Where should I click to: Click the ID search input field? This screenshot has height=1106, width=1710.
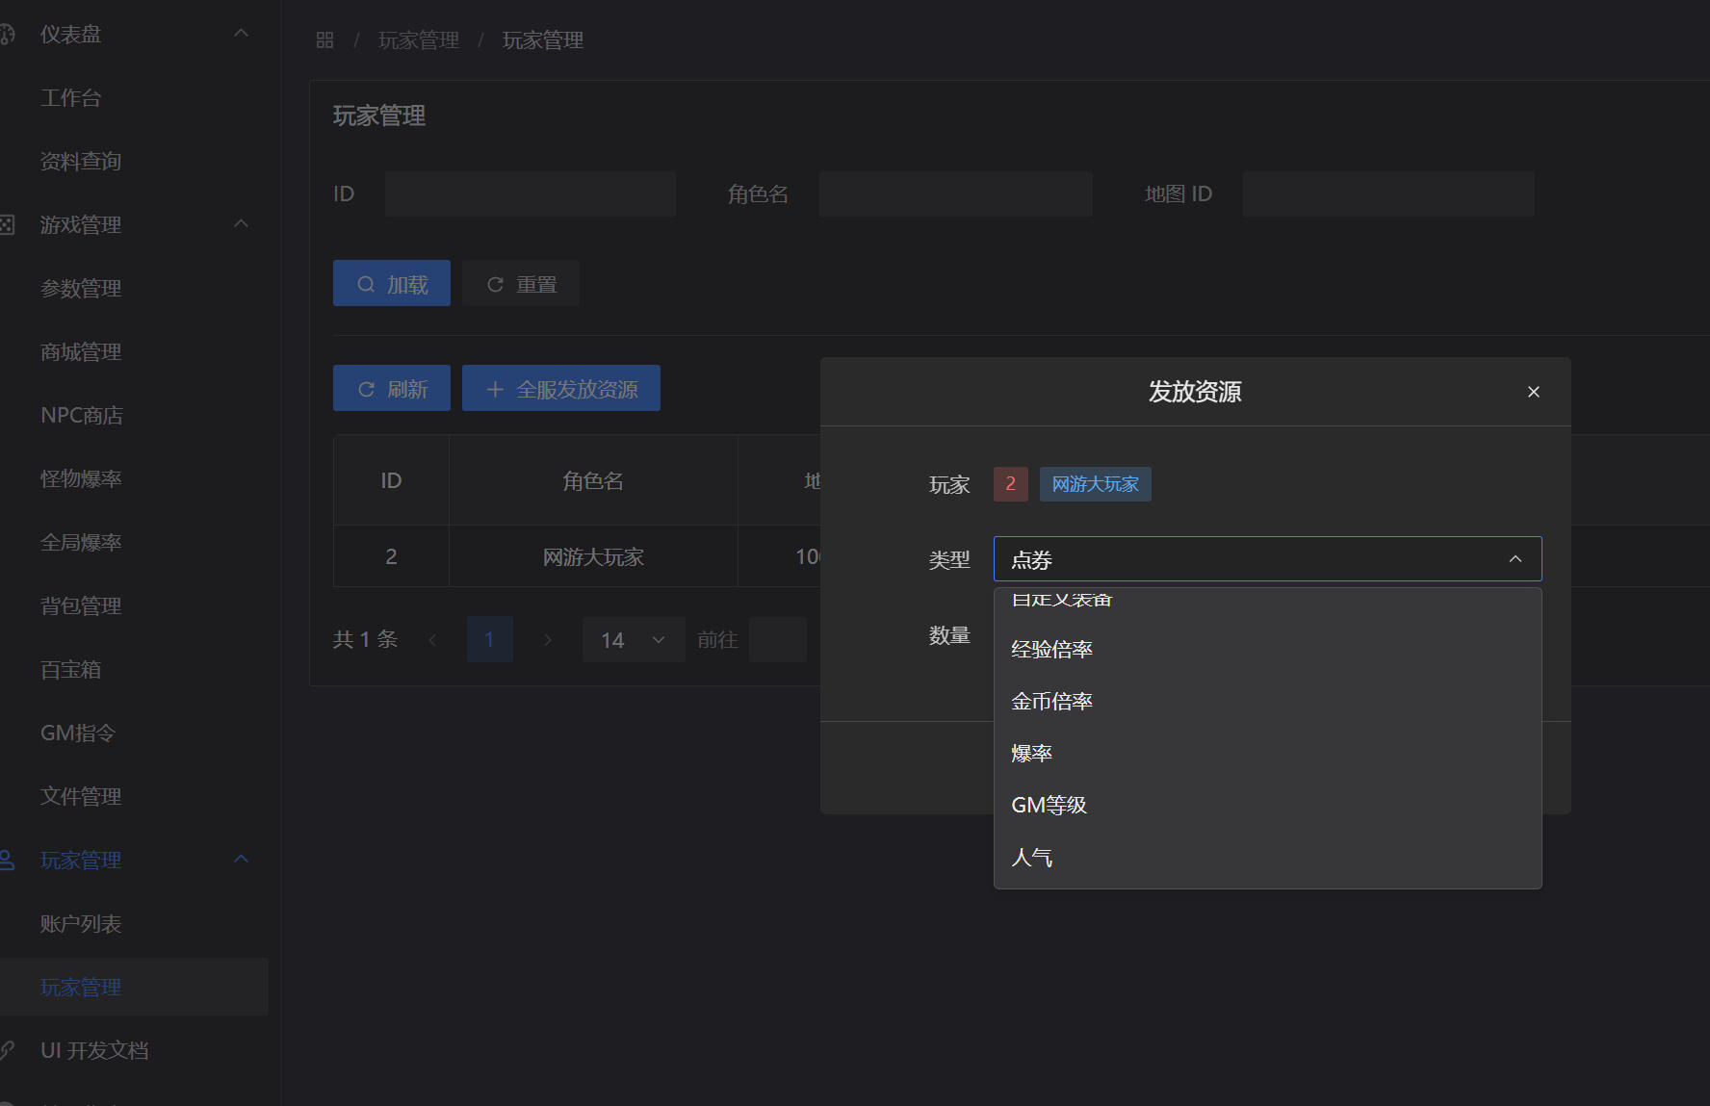[530, 193]
